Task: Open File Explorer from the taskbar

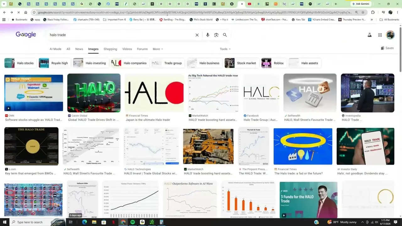Action: (94, 222)
